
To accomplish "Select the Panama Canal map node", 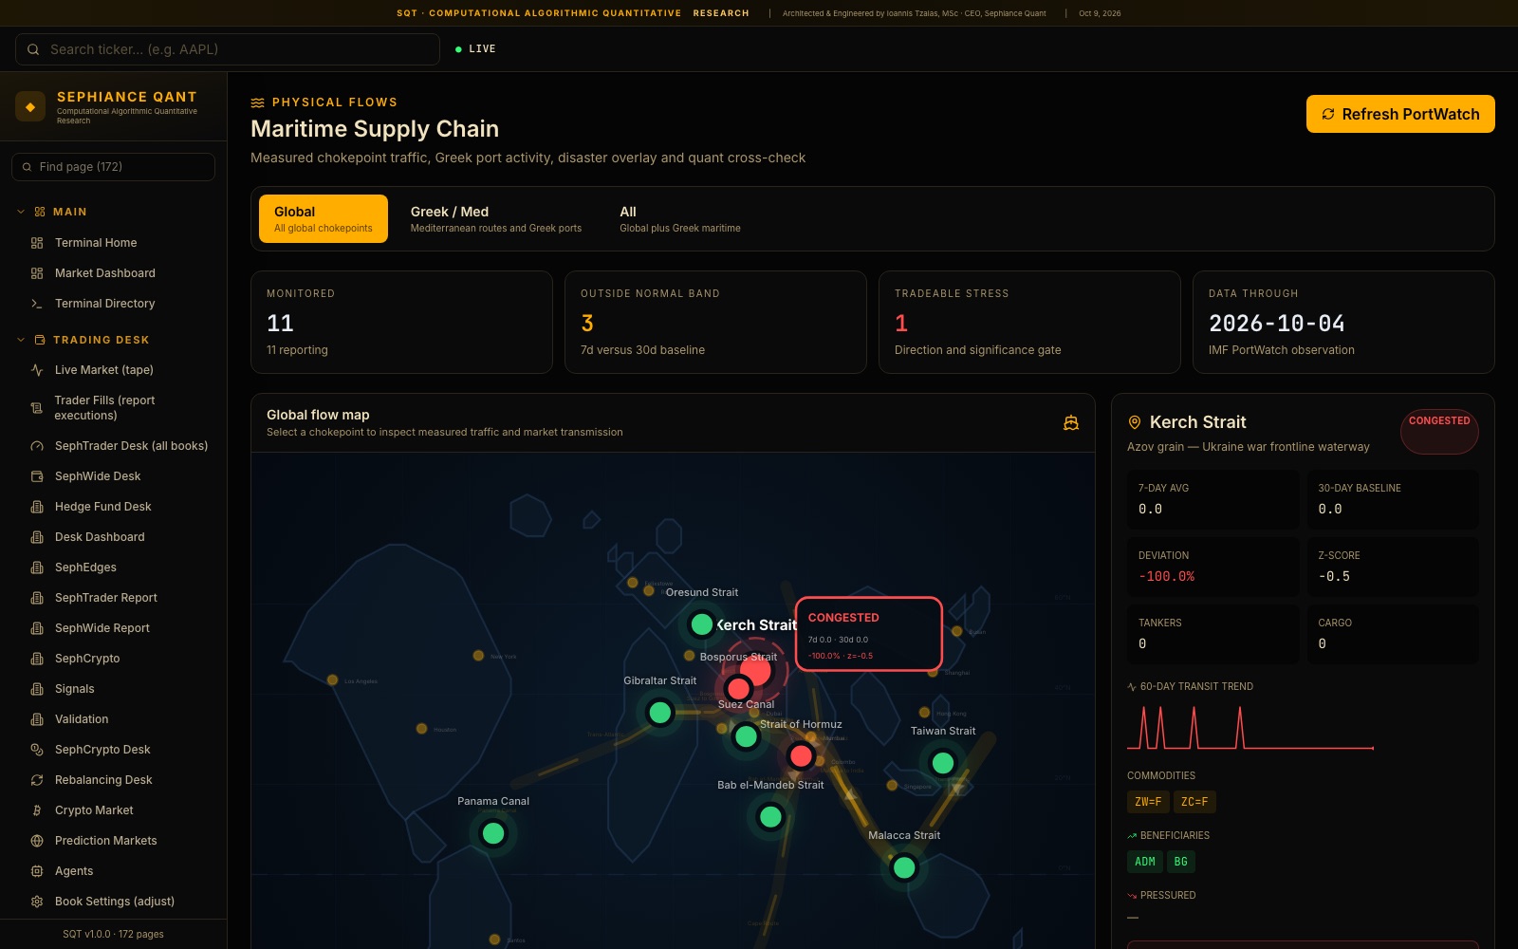I will 493,833.
